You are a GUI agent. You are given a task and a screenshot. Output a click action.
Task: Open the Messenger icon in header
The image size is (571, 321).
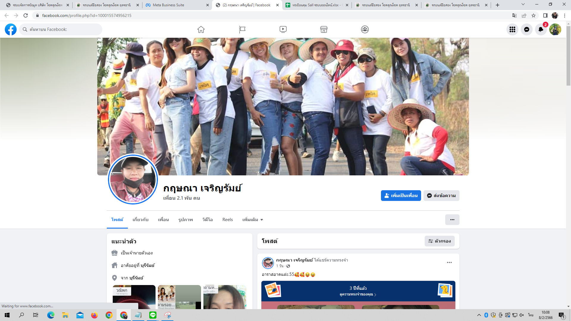point(527,29)
